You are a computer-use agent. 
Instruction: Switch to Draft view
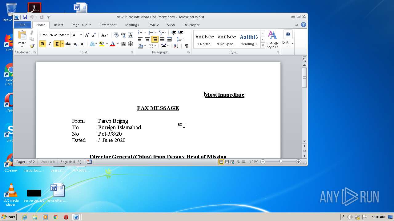[x=243, y=162]
